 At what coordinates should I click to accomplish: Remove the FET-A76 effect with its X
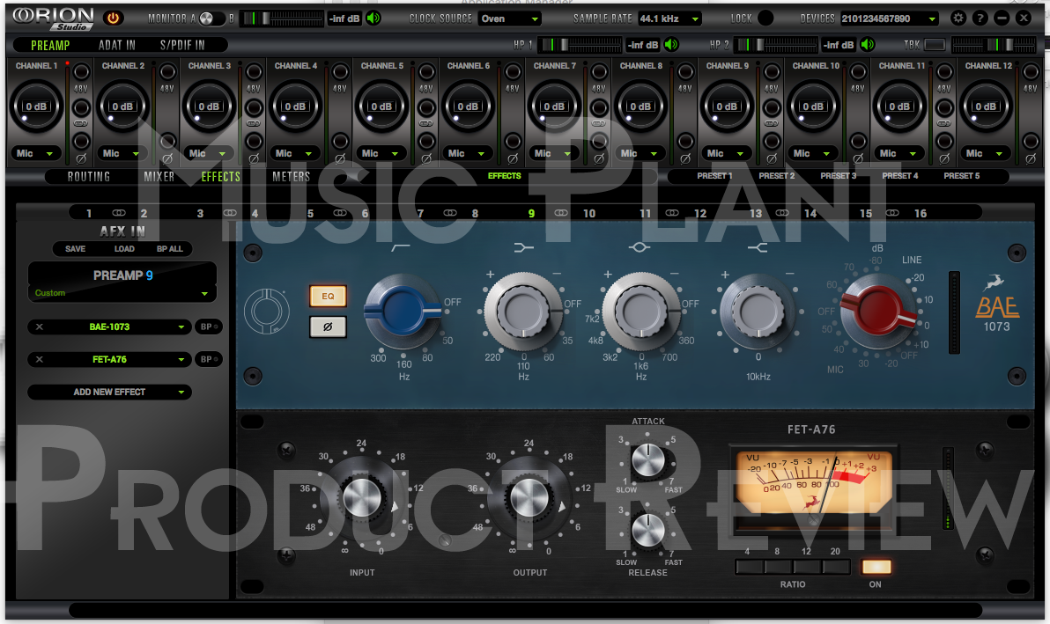tap(40, 359)
